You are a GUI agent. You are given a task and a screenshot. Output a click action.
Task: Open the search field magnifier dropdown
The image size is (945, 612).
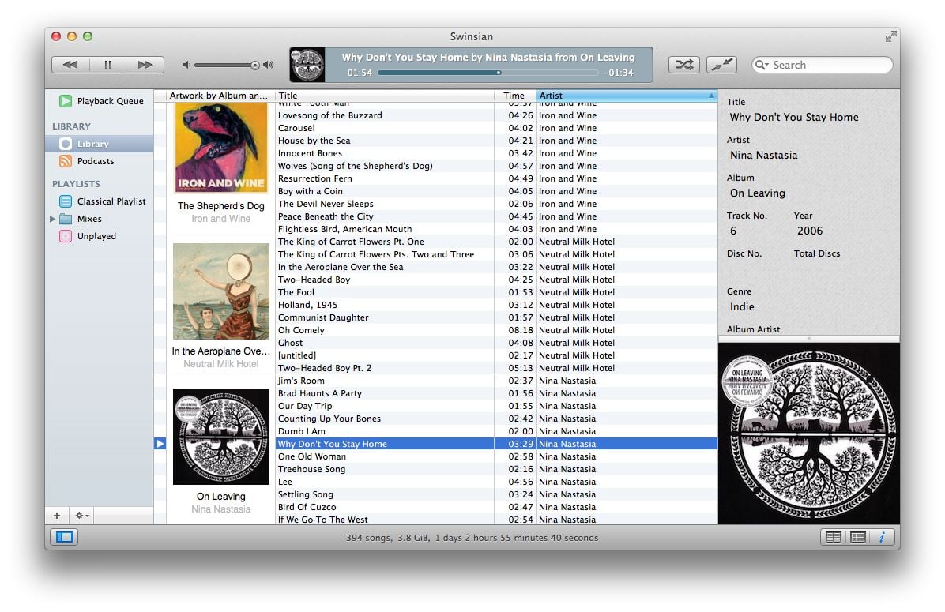click(761, 65)
